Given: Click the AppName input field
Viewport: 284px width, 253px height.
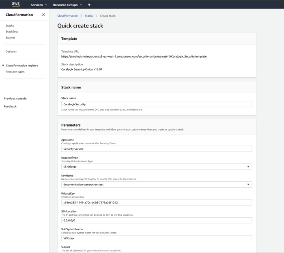Looking at the screenshot, I should point(157,149).
